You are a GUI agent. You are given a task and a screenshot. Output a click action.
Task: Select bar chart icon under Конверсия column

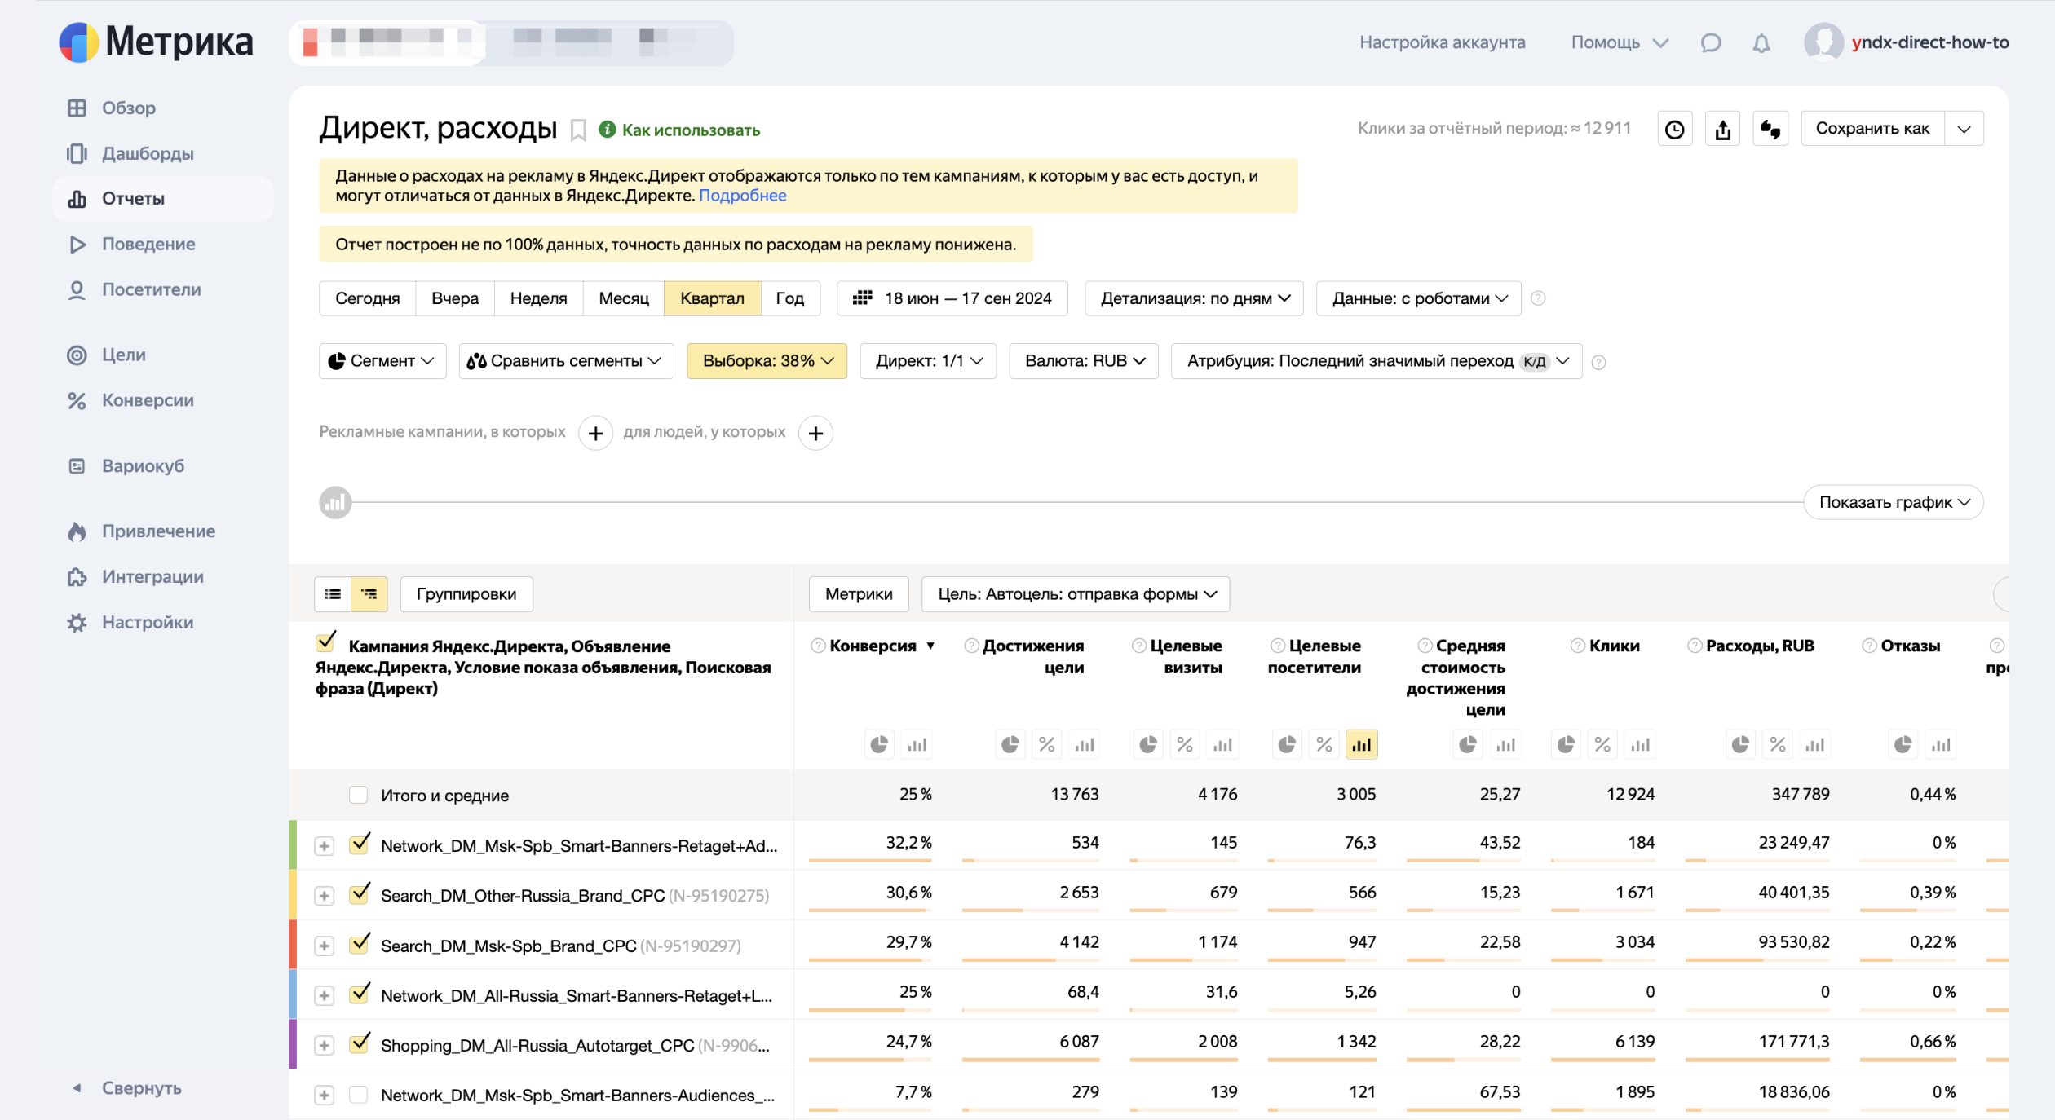[917, 744]
